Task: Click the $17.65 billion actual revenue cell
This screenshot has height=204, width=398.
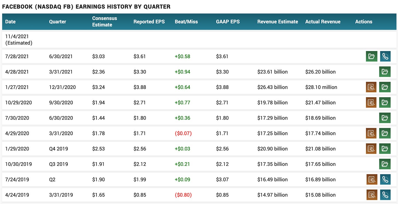Action: (x=320, y=164)
